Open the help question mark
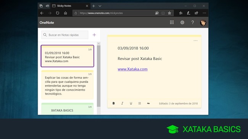 coord(192,22)
